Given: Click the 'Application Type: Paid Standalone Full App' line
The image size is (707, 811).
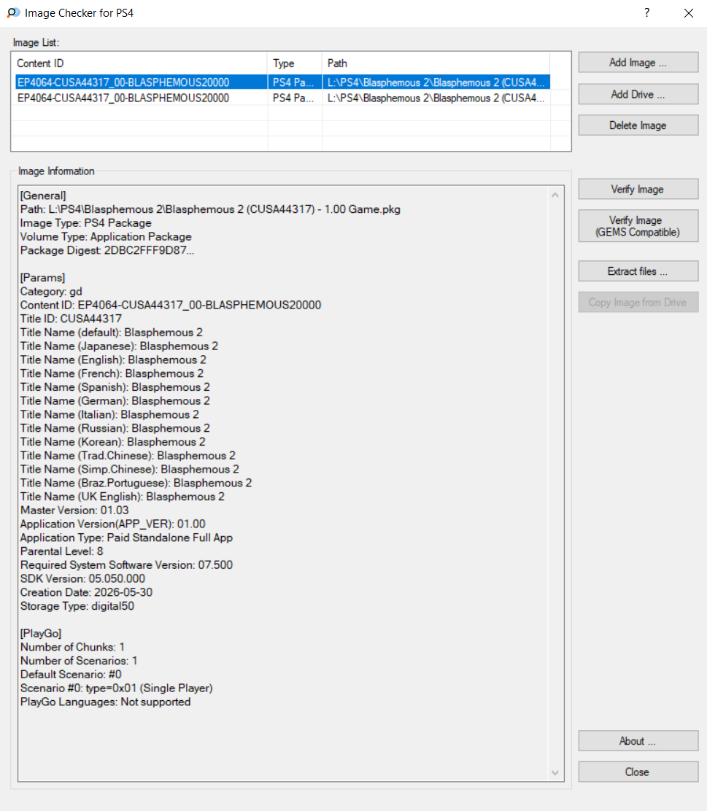Looking at the screenshot, I should click(126, 538).
